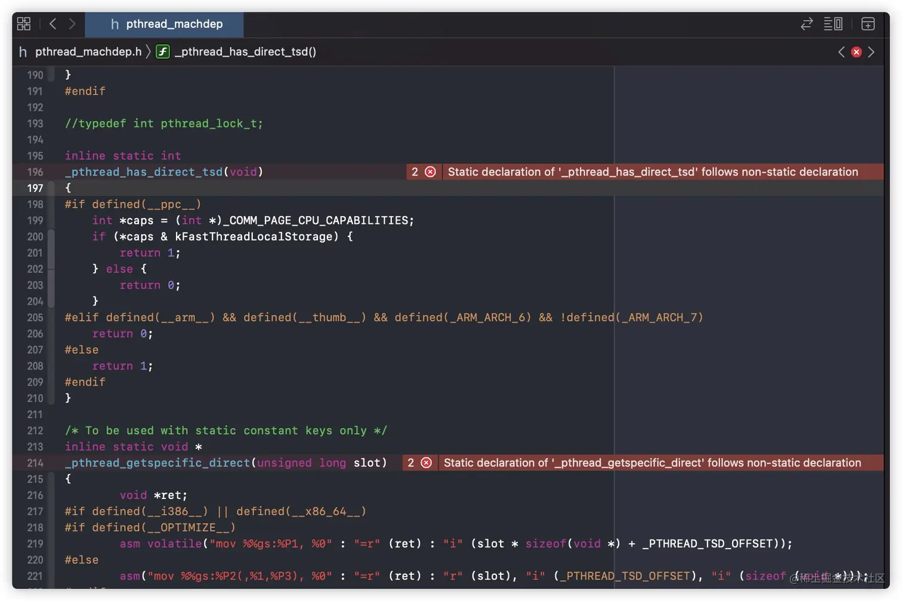The width and height of the screenshot is (902, 601).
Task: Click the _ARM_ARCH_6 macro on line 205
Action: 487,317
